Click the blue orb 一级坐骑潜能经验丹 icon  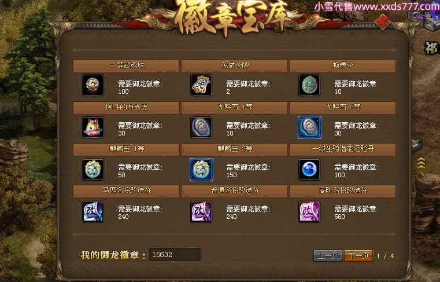309,170
